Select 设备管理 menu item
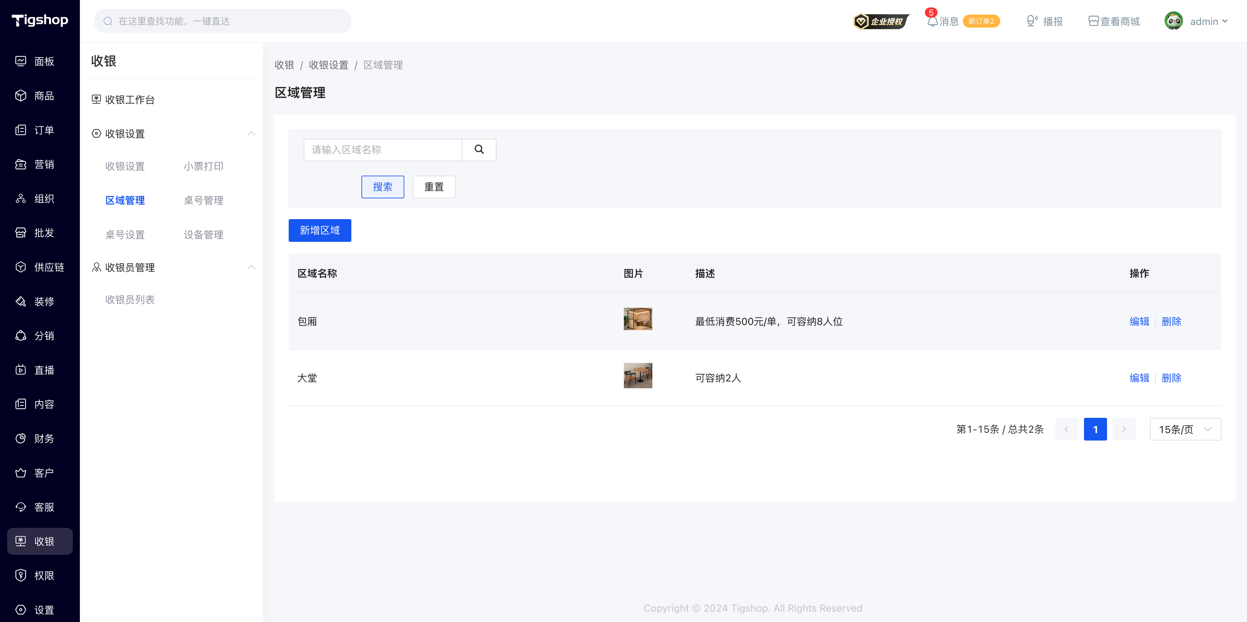The width and height of the screenshot is (1247, 622). pos(203,235)
